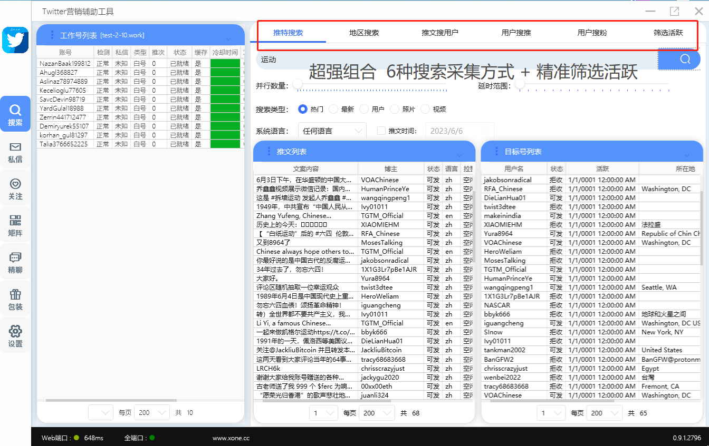Select the 热门 search type
709x446 pixels.
[303, 109]
